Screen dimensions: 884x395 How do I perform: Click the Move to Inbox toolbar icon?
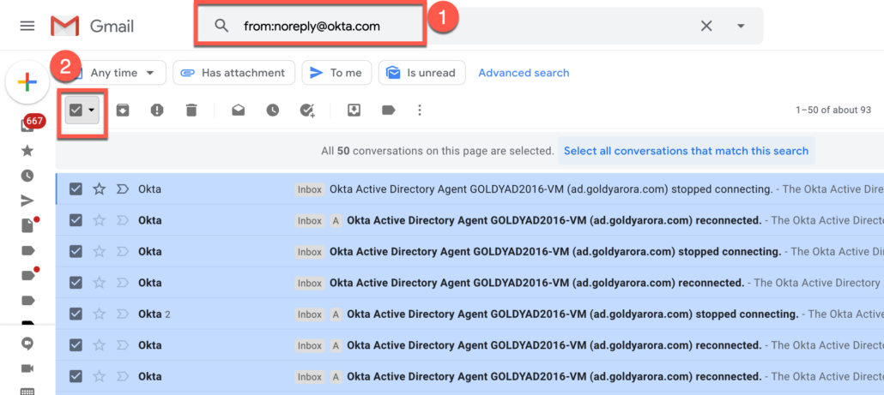354,111
